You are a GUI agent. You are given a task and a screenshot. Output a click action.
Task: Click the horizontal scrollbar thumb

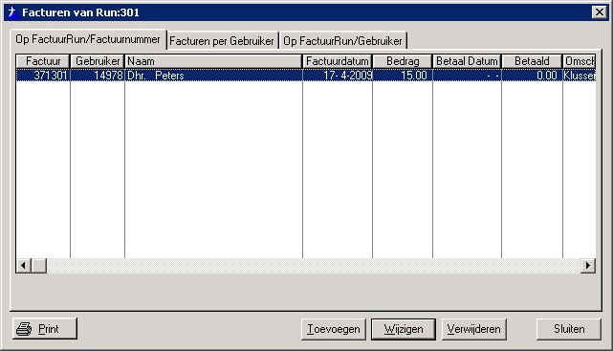click(38, 266)
